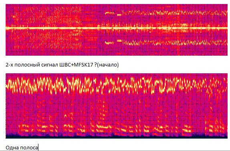Image resolution: width=230 pixels, height=151 pixels.
Task: Click the word Одна in bottom caption
Action: coord(12,147)
